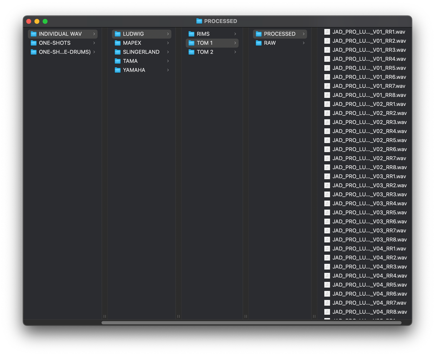Click the green zoom window button
This screenshot has height=356, width=435.
(x=45, y=21)
